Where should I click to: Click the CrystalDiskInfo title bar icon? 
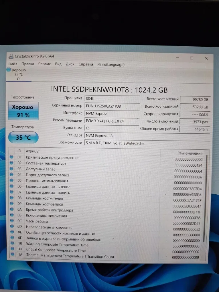[x=11, y=56]
